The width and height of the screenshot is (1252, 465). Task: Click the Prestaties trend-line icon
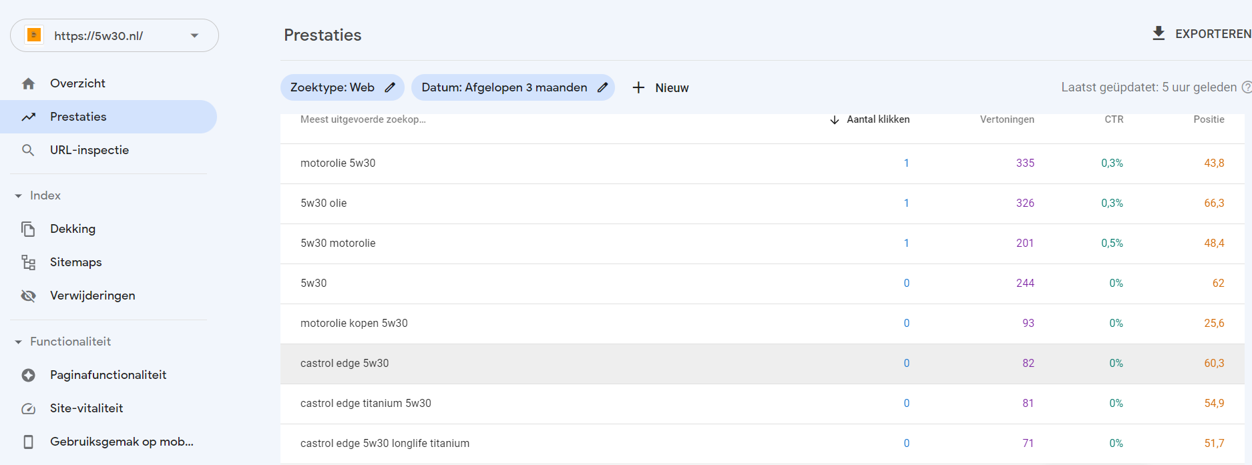tap(28, 117)
